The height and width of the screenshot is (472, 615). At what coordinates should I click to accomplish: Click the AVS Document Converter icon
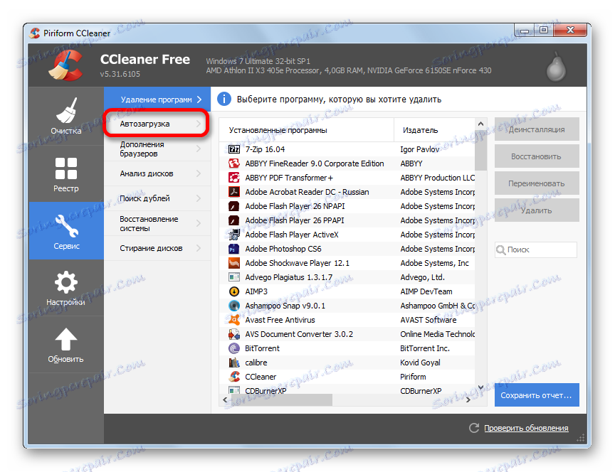pyautogui.click(x=234, y=334)
